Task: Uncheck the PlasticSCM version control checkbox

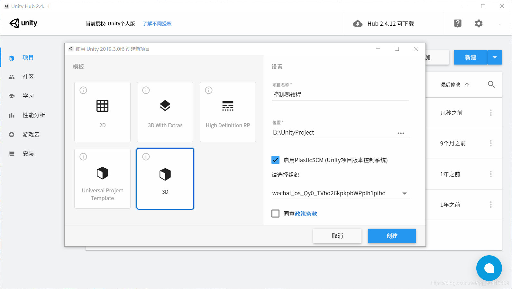Action: 275,160
